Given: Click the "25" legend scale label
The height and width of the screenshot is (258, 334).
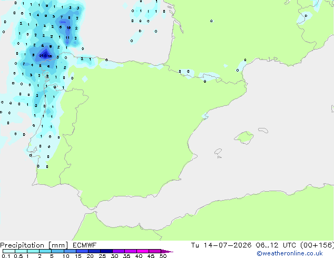Looking at the screenshot, I should pyautogui.click(x=102, y=256).
